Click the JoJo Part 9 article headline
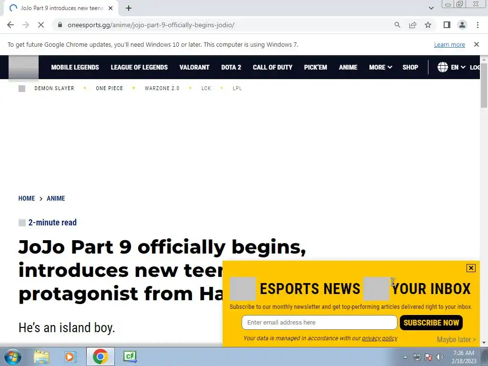 click(162, 270)
